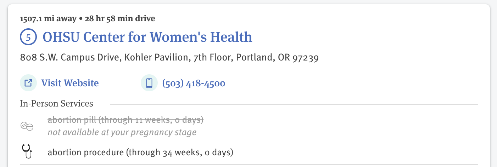Image resolution: width=497 pixels, height=167 pixels.
Task: Click the divider line below abortion procedure
Action: [249, 165]
